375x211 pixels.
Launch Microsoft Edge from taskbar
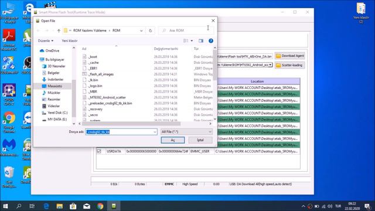pyautogui.click(x=46, y=206)
